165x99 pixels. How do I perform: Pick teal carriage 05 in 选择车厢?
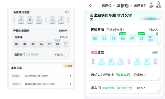tap(114, 38)
